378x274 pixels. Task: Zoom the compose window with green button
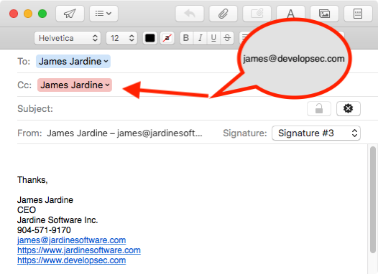pos(42,14)
